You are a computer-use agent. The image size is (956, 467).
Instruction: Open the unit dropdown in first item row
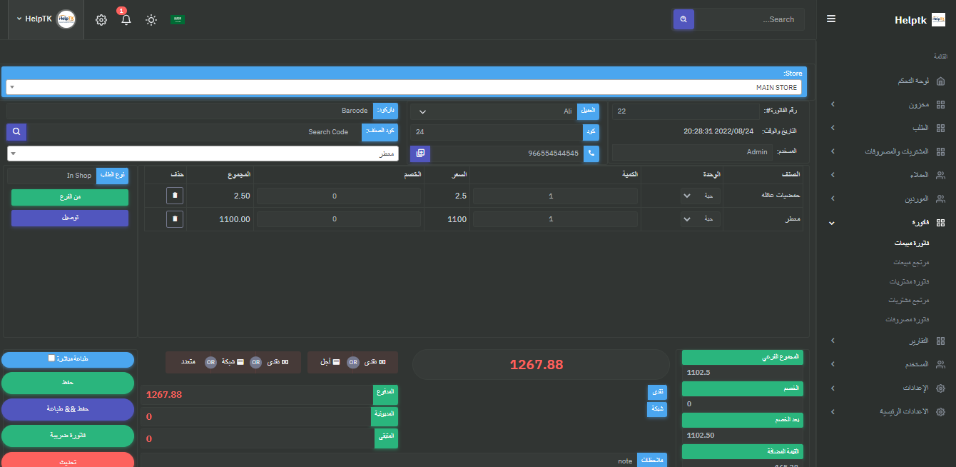pos(701,196)
